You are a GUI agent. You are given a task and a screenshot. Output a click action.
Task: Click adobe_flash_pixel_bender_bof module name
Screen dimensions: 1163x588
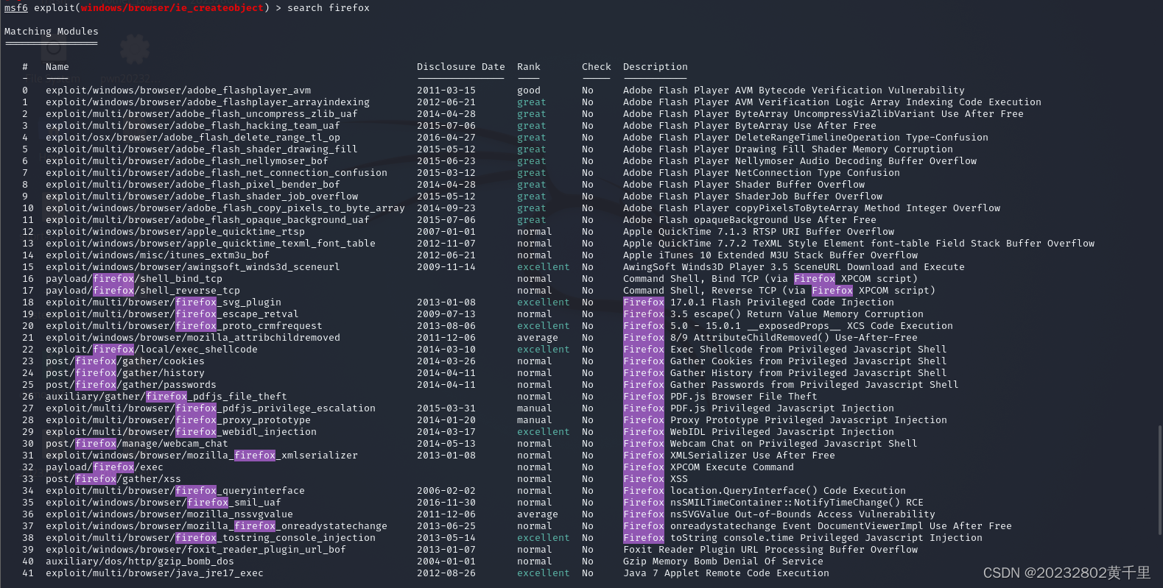(193, 185)
